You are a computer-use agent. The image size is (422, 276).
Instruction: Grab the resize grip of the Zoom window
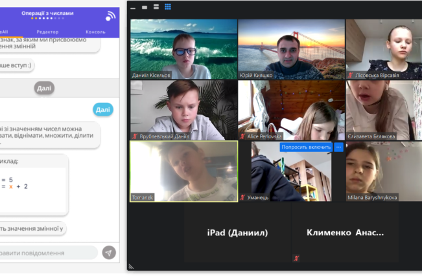131,266
